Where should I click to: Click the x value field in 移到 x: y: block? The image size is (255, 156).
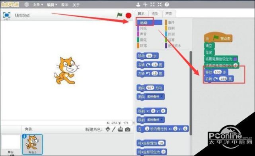(x=153, y=111)
